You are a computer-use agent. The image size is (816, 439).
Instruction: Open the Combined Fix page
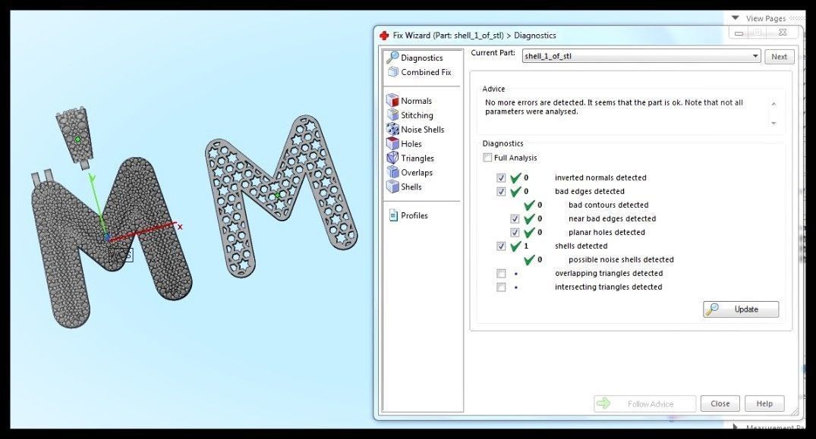point(426,72)
